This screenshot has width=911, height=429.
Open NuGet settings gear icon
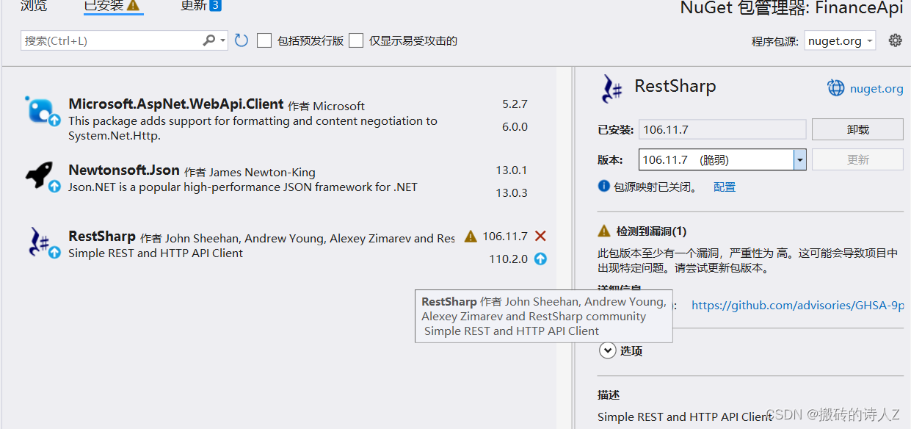tap(895, 40)
